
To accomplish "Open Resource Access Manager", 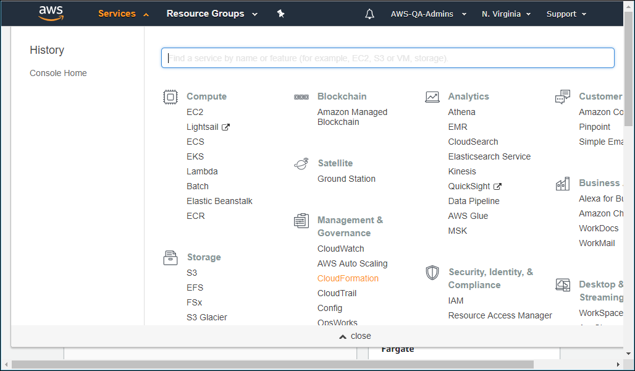I will tap(500, 315).
